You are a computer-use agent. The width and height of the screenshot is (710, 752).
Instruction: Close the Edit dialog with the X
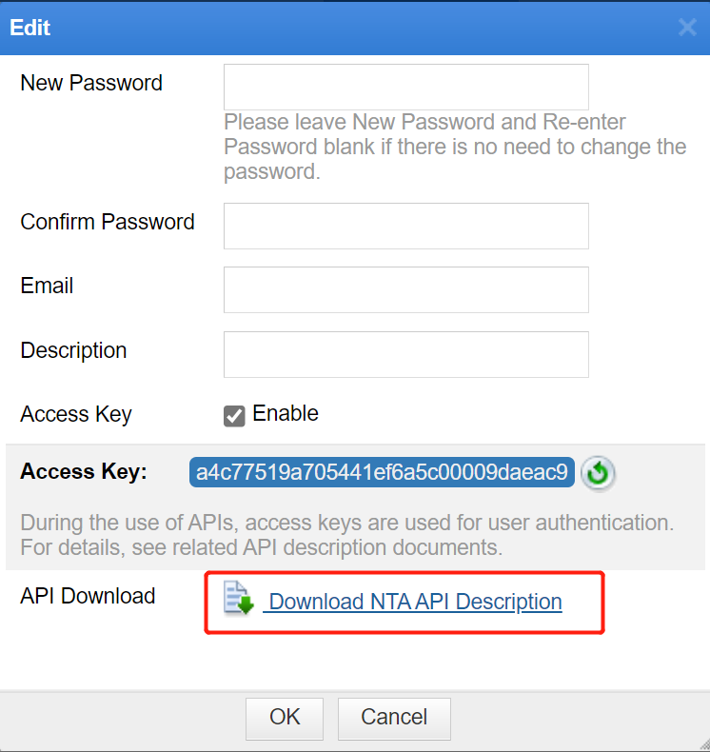click(x=687, y=28)
